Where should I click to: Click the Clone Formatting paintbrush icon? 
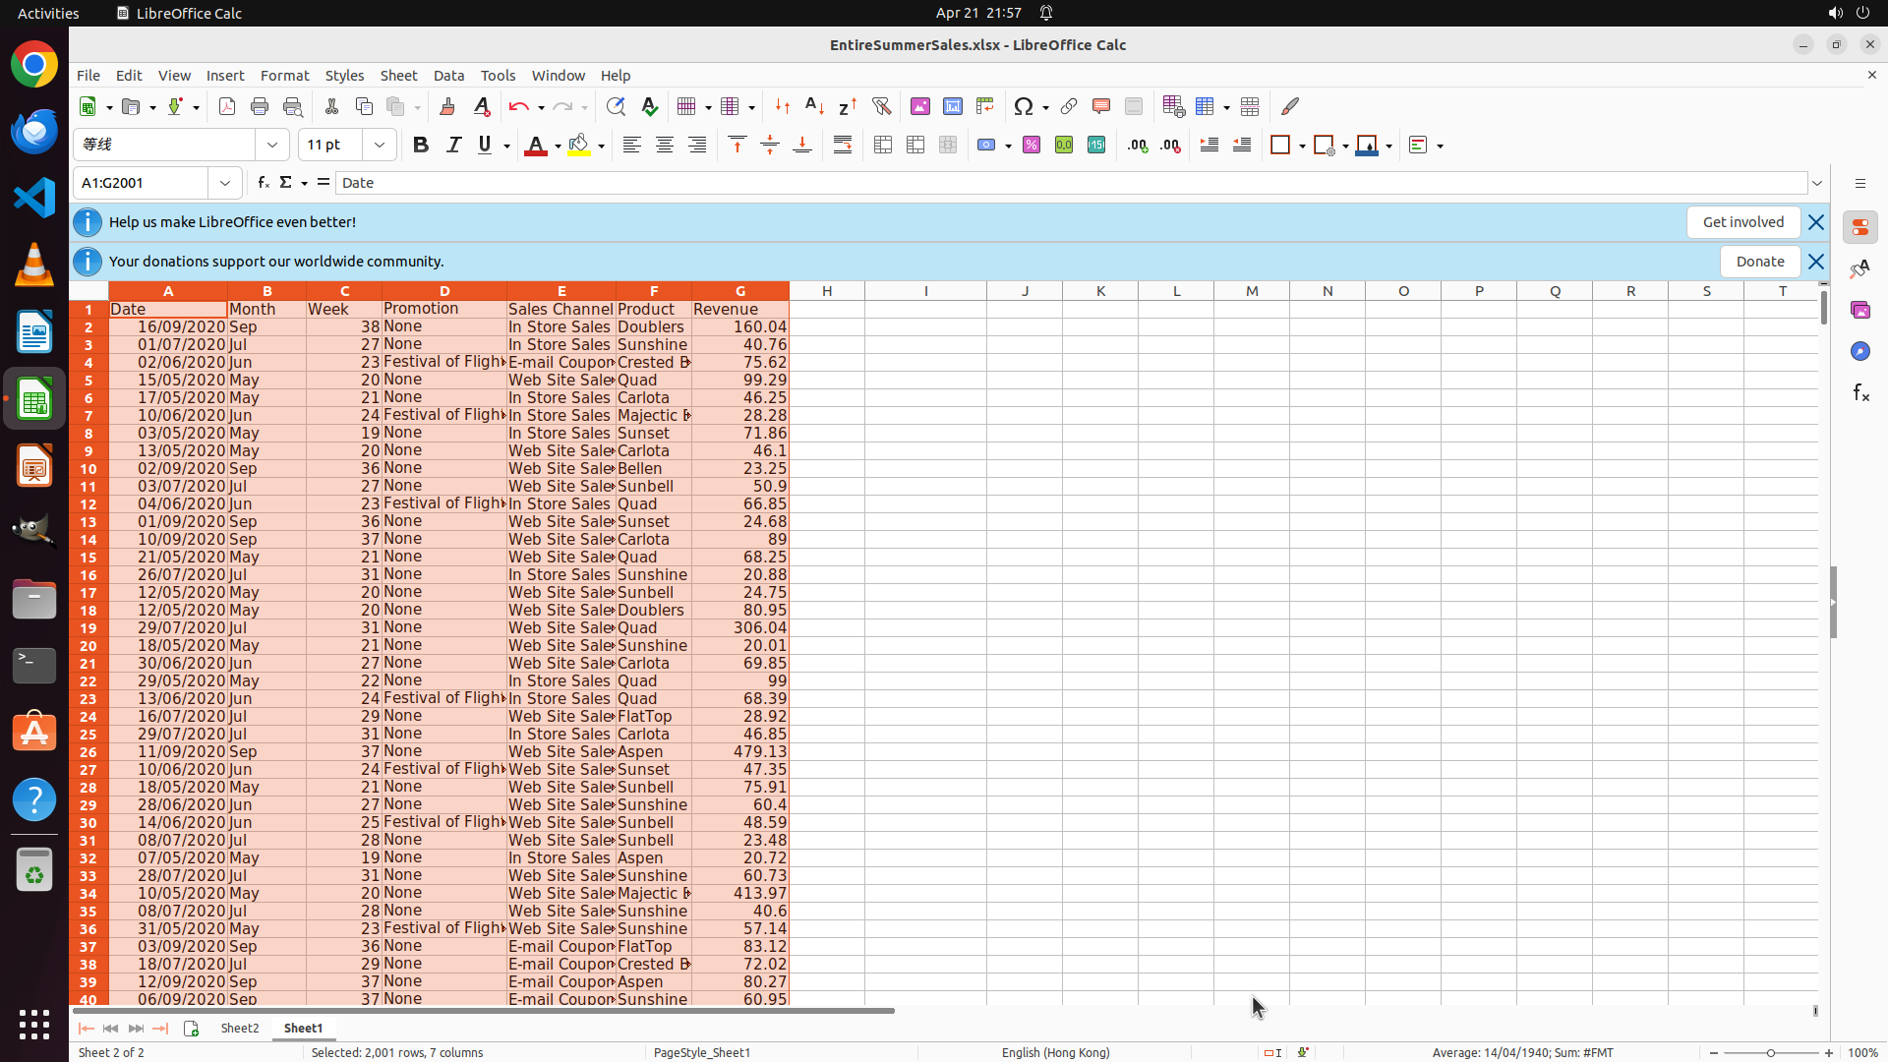coord(447,106)
